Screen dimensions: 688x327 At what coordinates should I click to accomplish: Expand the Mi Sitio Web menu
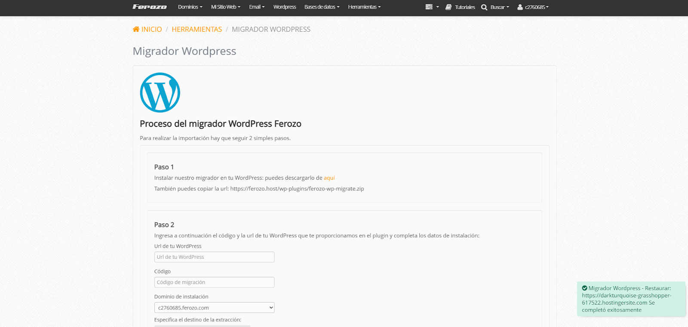click(225, 7)
